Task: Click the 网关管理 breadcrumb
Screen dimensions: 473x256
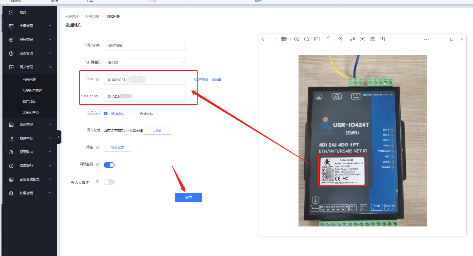Action: click(72, 16)
